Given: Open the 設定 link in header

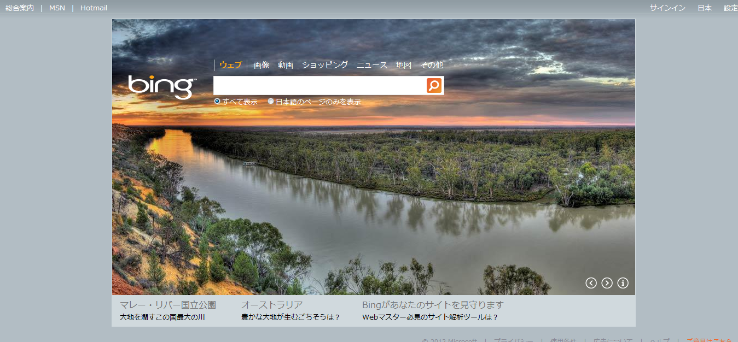Looking at the screenshot, I should coord(731,8).
